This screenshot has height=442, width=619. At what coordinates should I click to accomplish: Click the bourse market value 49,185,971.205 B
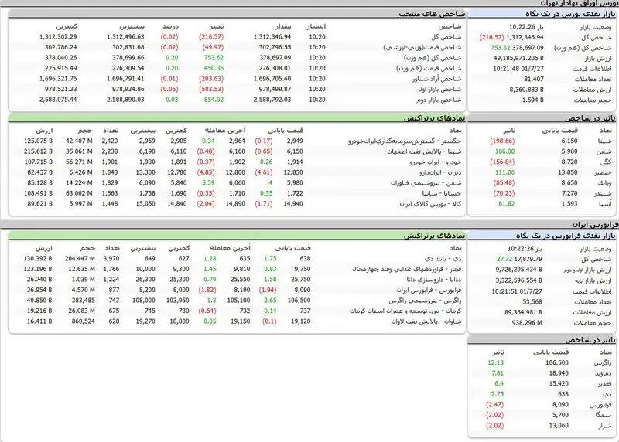(x=518, y=59)
